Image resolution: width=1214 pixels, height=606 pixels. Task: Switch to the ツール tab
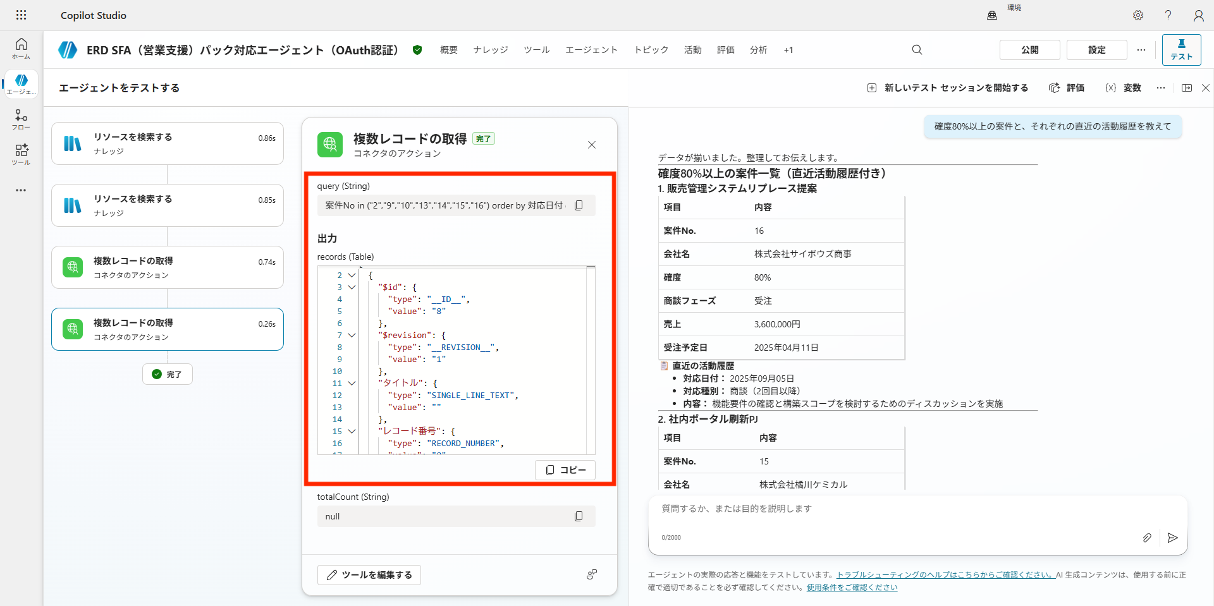(537, 50)
